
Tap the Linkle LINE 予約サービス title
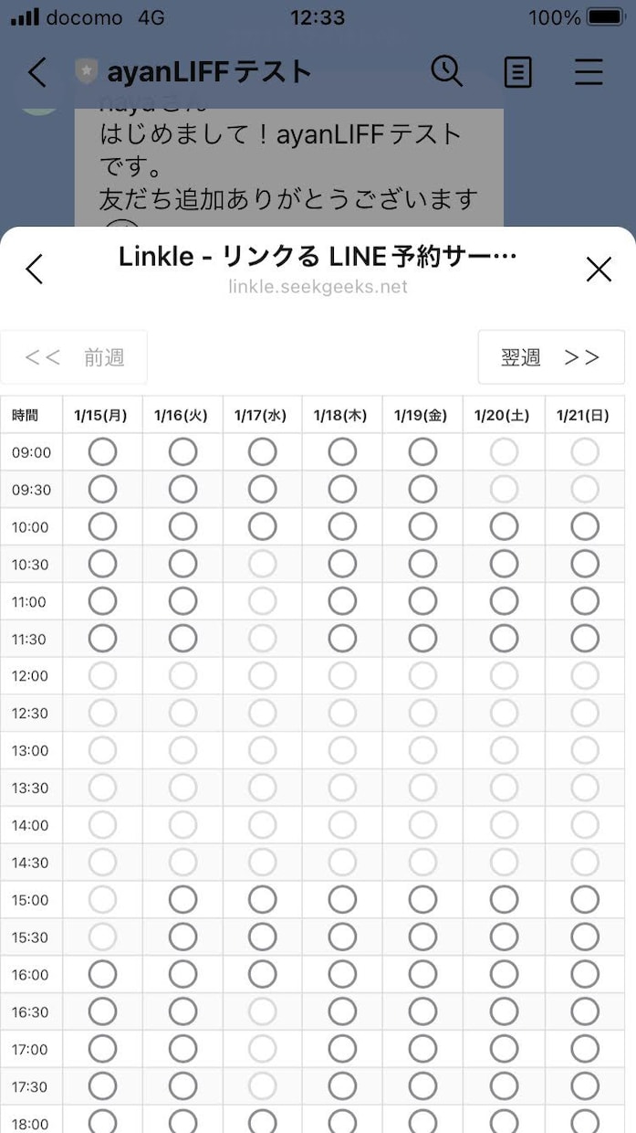pyautogui.click(x=318, y=256)
